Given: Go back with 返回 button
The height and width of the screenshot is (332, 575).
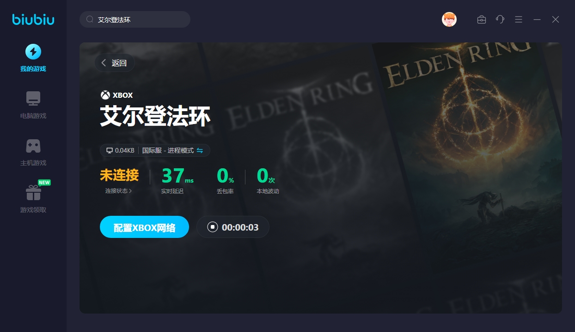Looking at the screenshot, I should 115,63.
